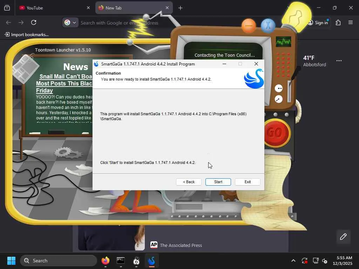Click Import bookmarks… in bookmarks bar

pos(27,35)
